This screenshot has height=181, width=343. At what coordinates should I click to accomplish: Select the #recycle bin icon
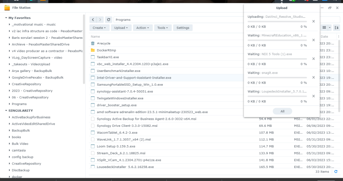(93, 43)
